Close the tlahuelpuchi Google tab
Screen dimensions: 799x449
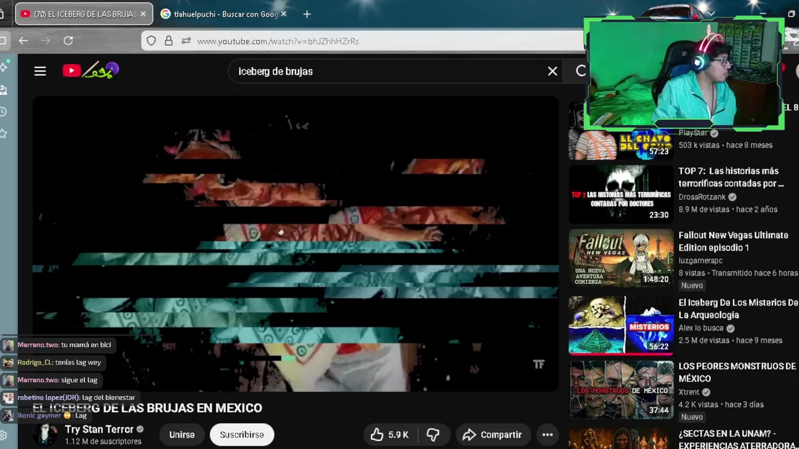click(283, 14)
